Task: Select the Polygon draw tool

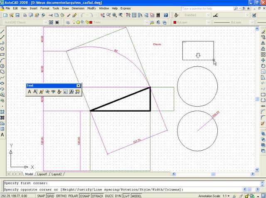Action: pyautogui.click(x=2, y=49)
